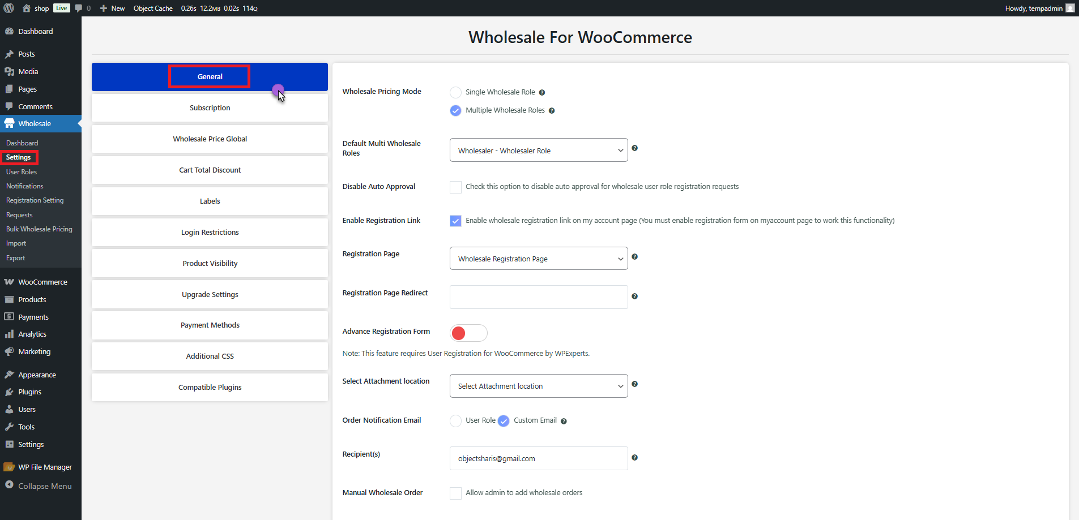Open the Cart Total Discount tab
This screenshot has width=1079, height=520.
click(210, 170)
